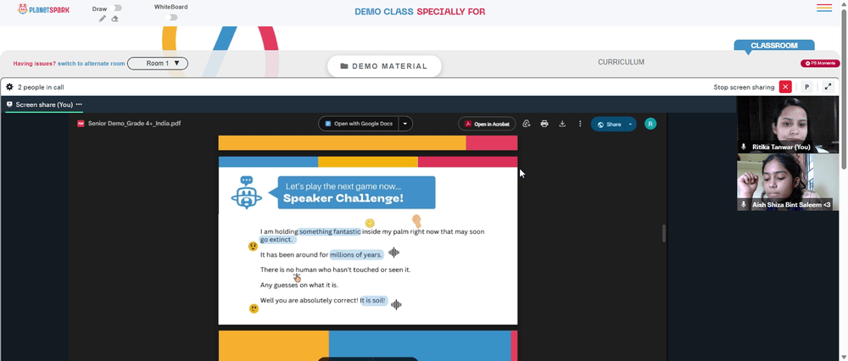The height and width of the screenshot is (361, 848).
Task: Click Open with Google Docs button
Action: [359, 124]
